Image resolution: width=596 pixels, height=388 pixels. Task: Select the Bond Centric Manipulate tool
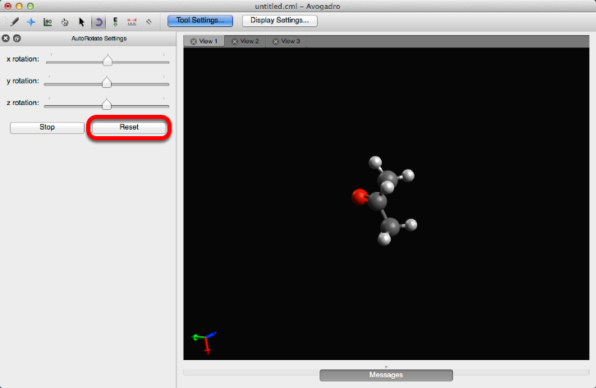[48, 22]
